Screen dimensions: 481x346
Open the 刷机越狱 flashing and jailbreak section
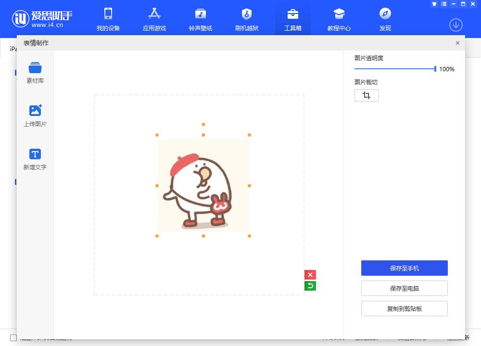pyautogui.click(x=246, y=18)
